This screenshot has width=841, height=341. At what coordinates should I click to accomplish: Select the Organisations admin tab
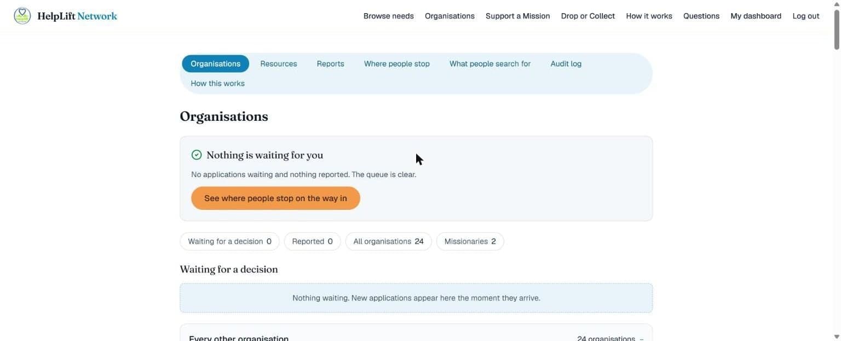[216, 64]
